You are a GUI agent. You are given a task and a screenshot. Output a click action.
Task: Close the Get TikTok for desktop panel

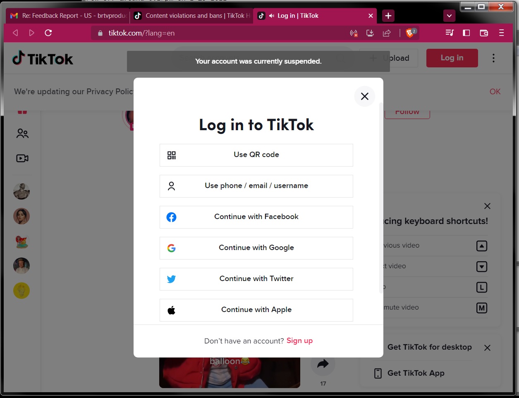pos(487,348)
